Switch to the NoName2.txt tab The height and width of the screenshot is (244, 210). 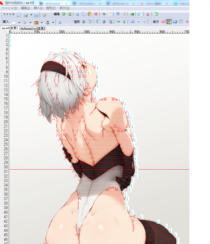[33, 28]
